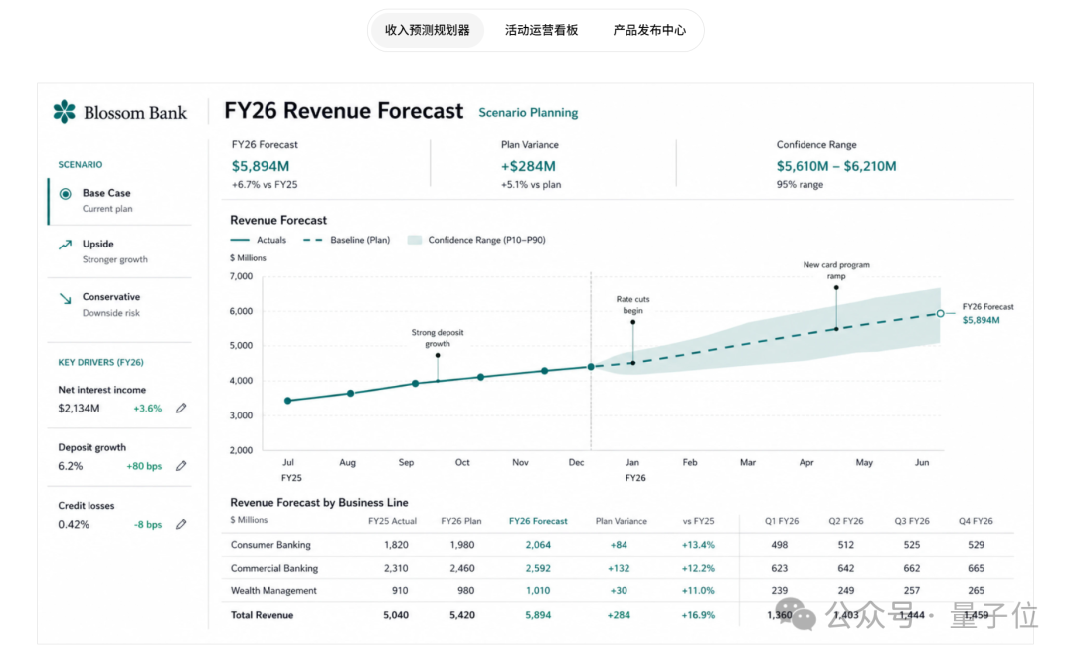1074x659 pixels.
Task: Click the Actuals legend line swatch
Action: (x=240, y=240)
